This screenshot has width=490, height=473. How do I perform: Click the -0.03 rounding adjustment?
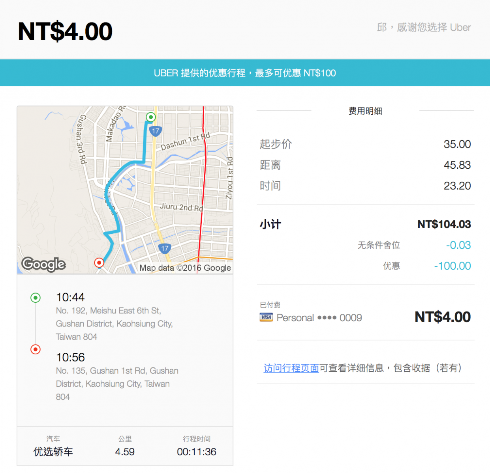coord(458,245)
